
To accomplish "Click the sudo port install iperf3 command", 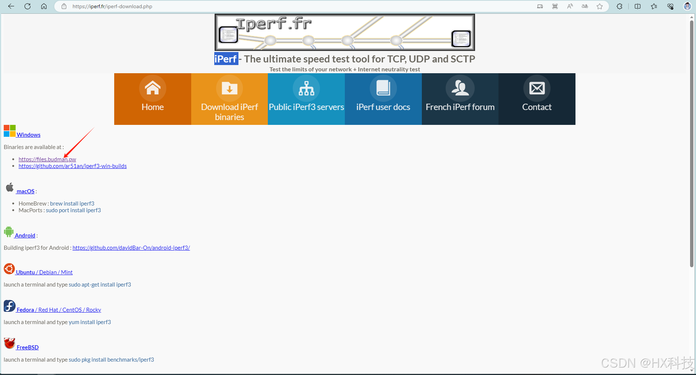I will click(73, 210).
